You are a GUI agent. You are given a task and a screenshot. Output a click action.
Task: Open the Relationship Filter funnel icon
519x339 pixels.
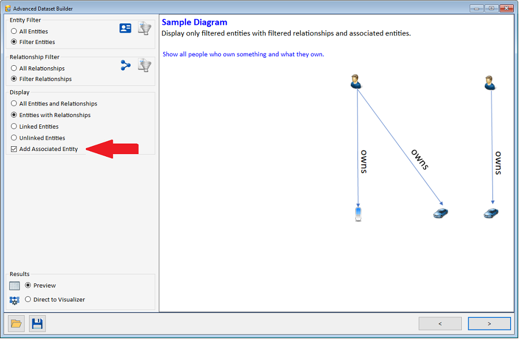[145, 66]
